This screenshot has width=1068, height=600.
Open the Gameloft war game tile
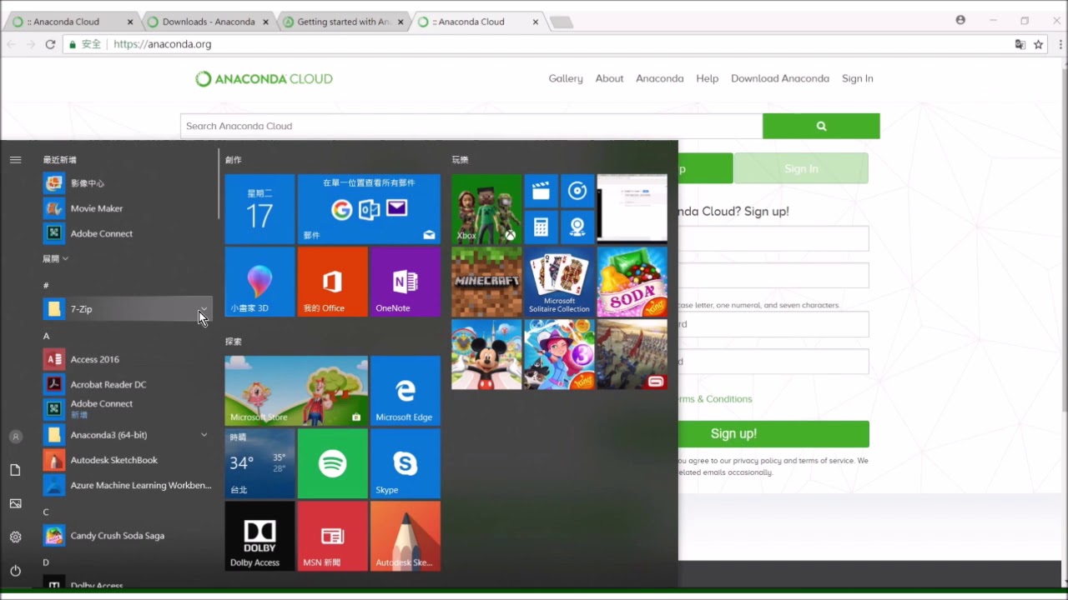point(632,354)
